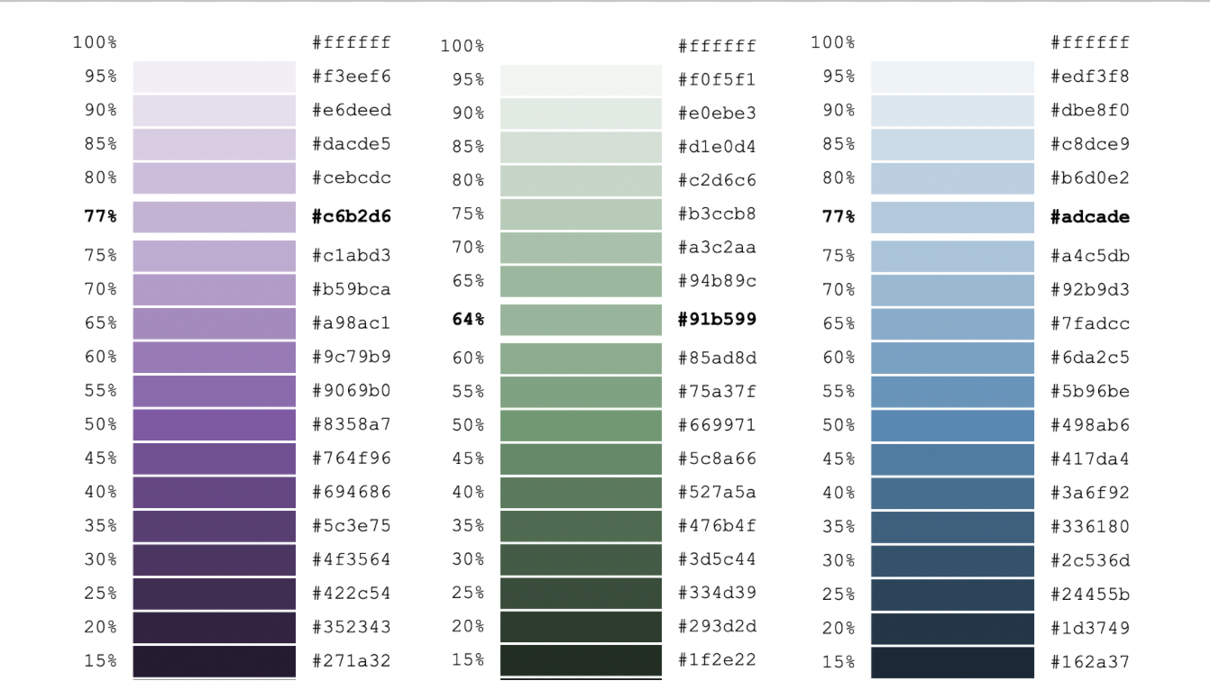This screenshot has width=1210, height=699.
Task: Choose the bold 77% blue swatch
Action: coord(952,217)
